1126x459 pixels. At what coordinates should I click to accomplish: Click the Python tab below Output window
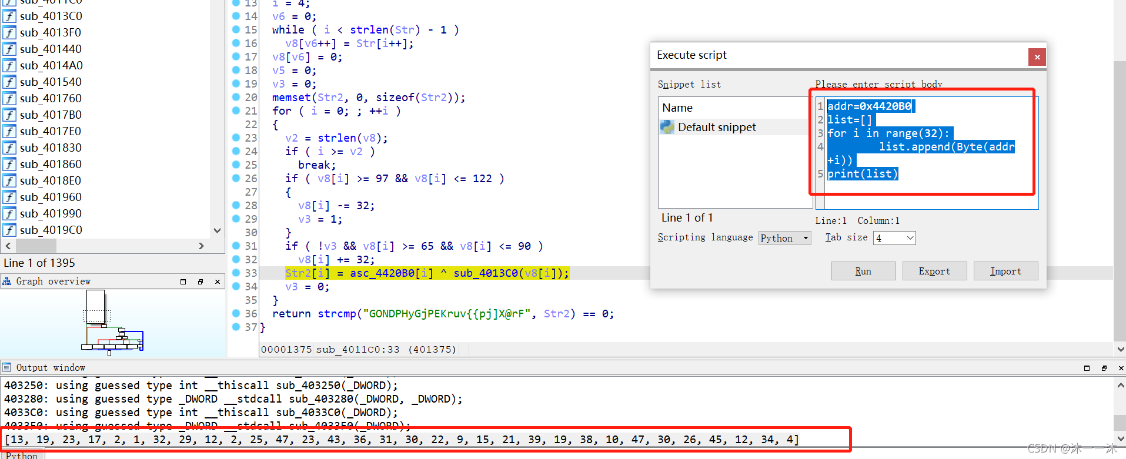pos(22,455)
